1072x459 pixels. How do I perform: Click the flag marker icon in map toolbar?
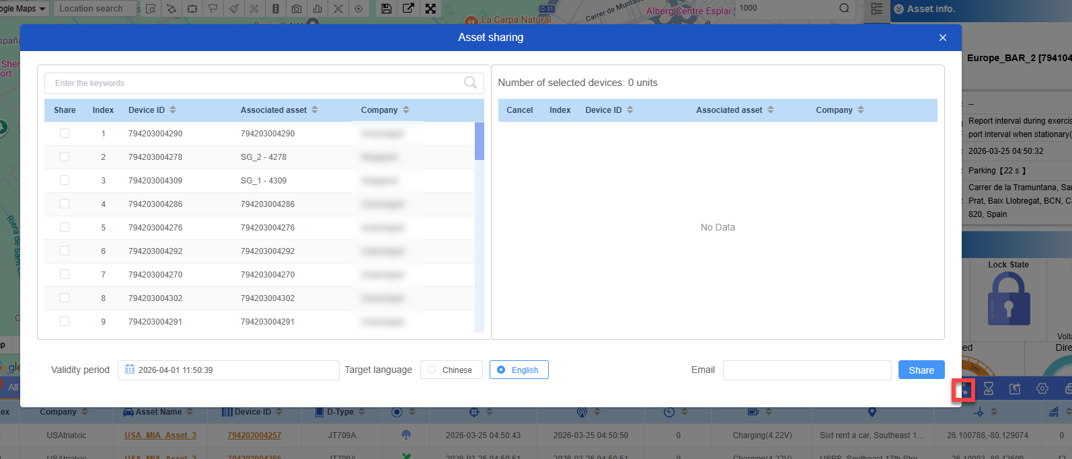click(213, 9)
